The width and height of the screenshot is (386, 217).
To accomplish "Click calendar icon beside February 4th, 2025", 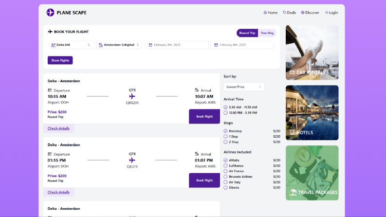I will coord(150,45).
